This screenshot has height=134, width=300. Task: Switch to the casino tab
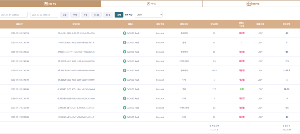point(152,4)
